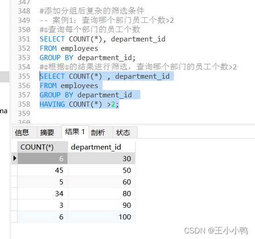The width and height of the screenshot is (255, 239).
Task: Select COUNT cell with value 3
Action: tap(42, 205)
